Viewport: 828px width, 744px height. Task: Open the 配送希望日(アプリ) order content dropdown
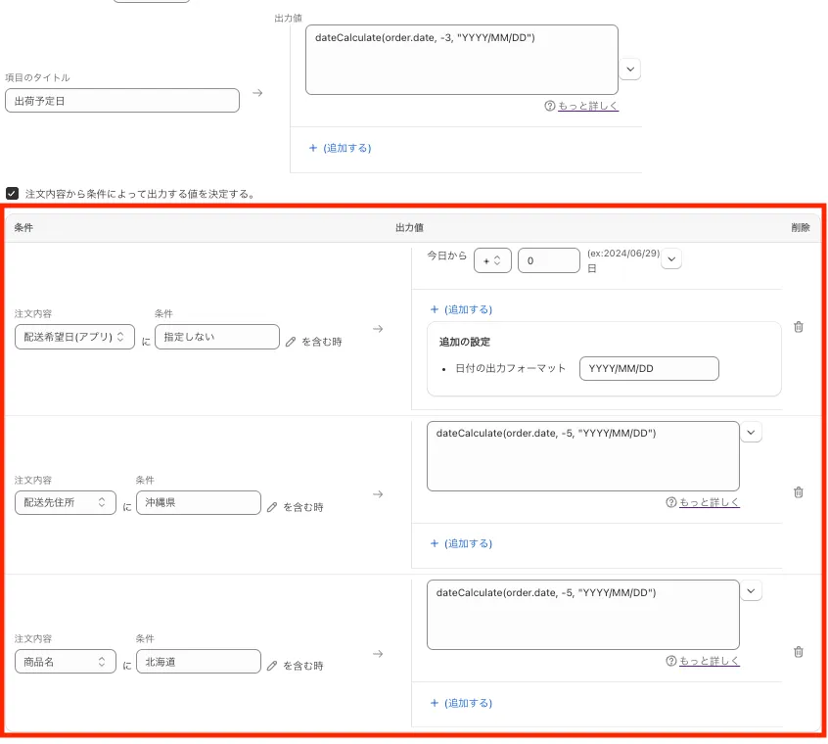click(x=74, y=337)
